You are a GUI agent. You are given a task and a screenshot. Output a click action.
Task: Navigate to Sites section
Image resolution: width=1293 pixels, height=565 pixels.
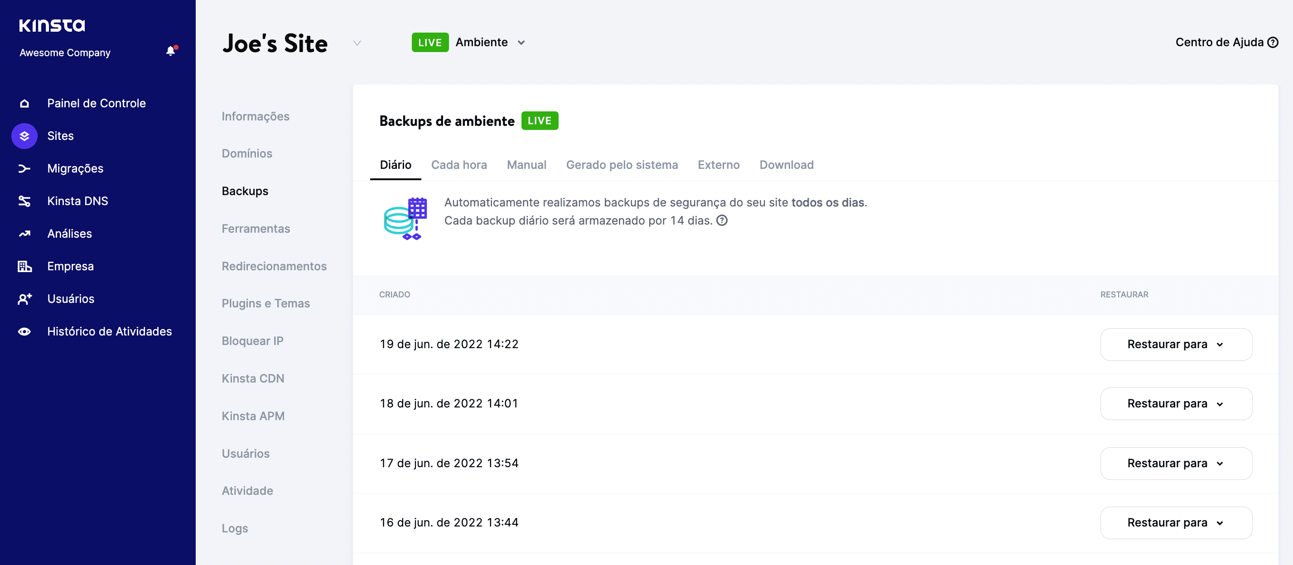pyautogui.click(x=60, y=135)
